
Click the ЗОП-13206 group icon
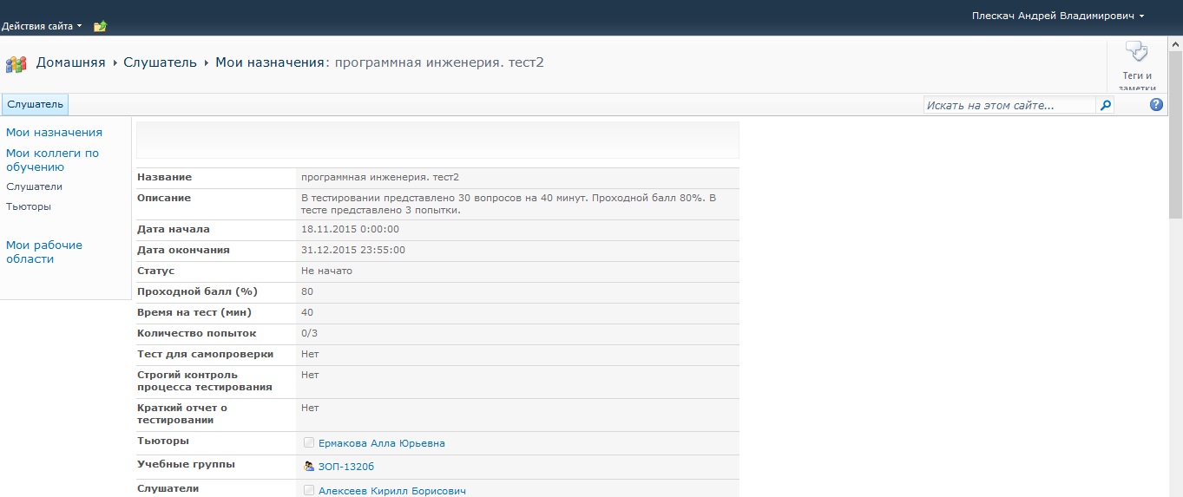pyautogui.click(x=309, y=466)
